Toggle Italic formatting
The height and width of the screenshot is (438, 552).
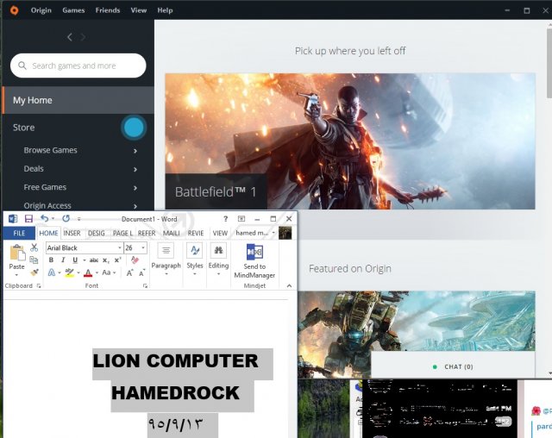click(x=63, y=260)
